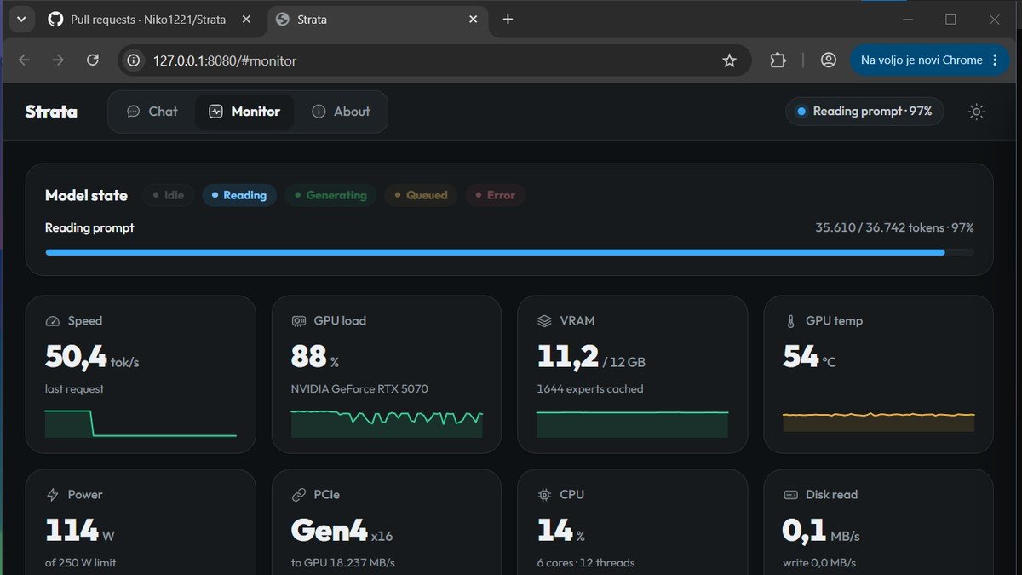Viewport: 1022px width, 575px height.
Task: Click the reading prompt progress bar
Action: coord(509,252)
